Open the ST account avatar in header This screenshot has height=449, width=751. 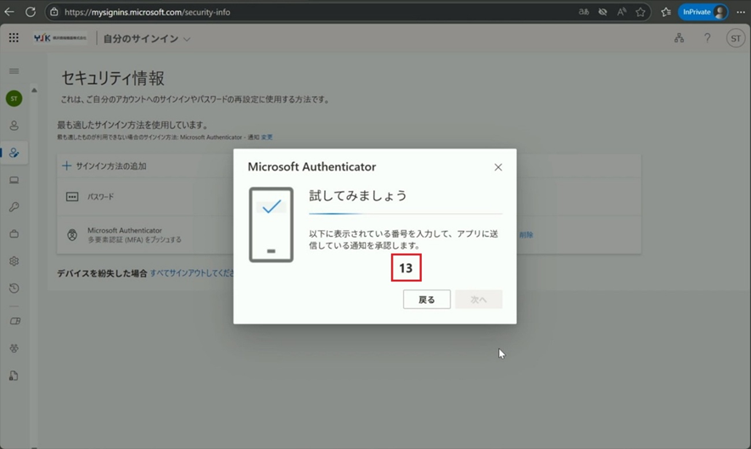coord(735,38)
